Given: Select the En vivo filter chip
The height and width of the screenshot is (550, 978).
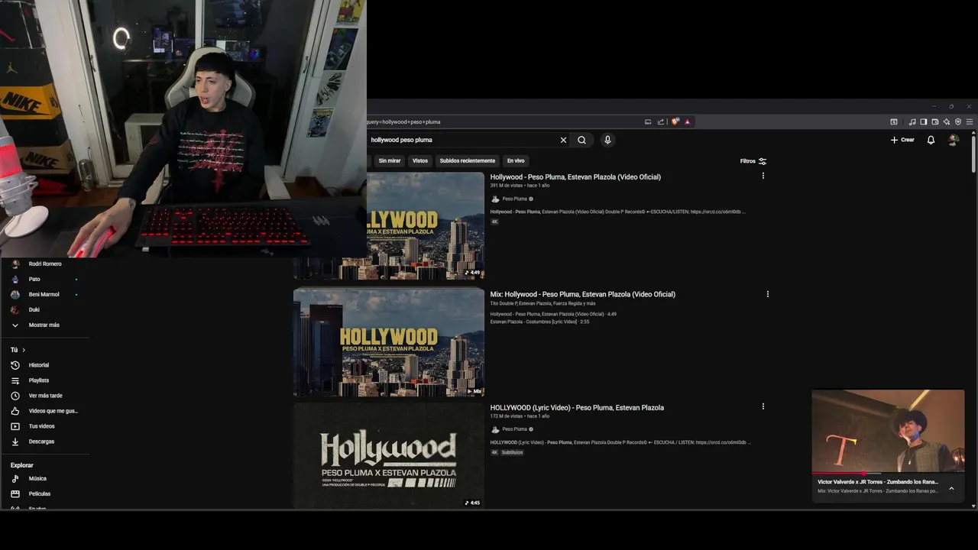Looking at the screenshot, I should 516,160.
